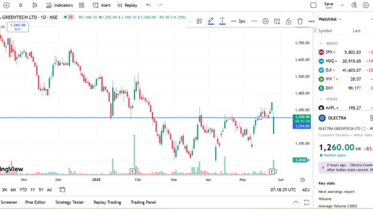
Task: Click the February earnings E marker
Action: coord(133,171)
